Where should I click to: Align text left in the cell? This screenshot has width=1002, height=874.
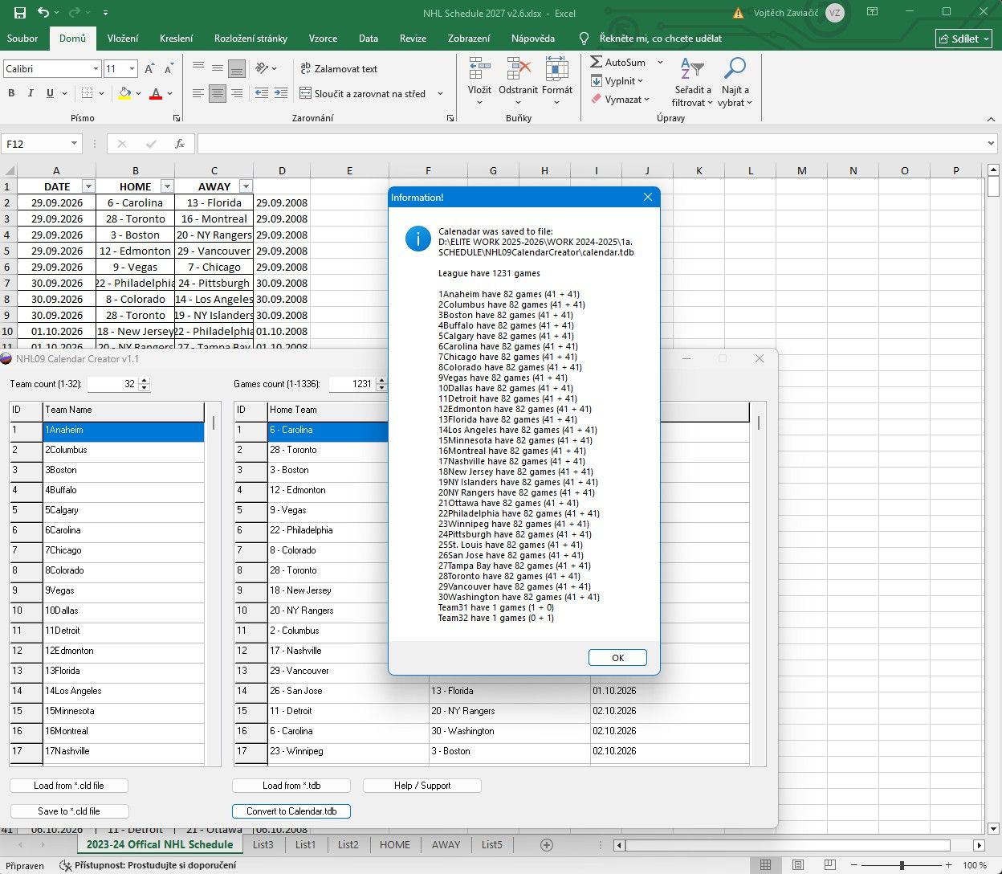pyautogui.click(x=198, y=94)
